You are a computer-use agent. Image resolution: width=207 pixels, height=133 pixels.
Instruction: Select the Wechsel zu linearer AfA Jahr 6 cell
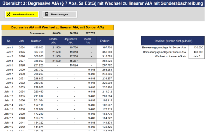(x=196, y=56)
